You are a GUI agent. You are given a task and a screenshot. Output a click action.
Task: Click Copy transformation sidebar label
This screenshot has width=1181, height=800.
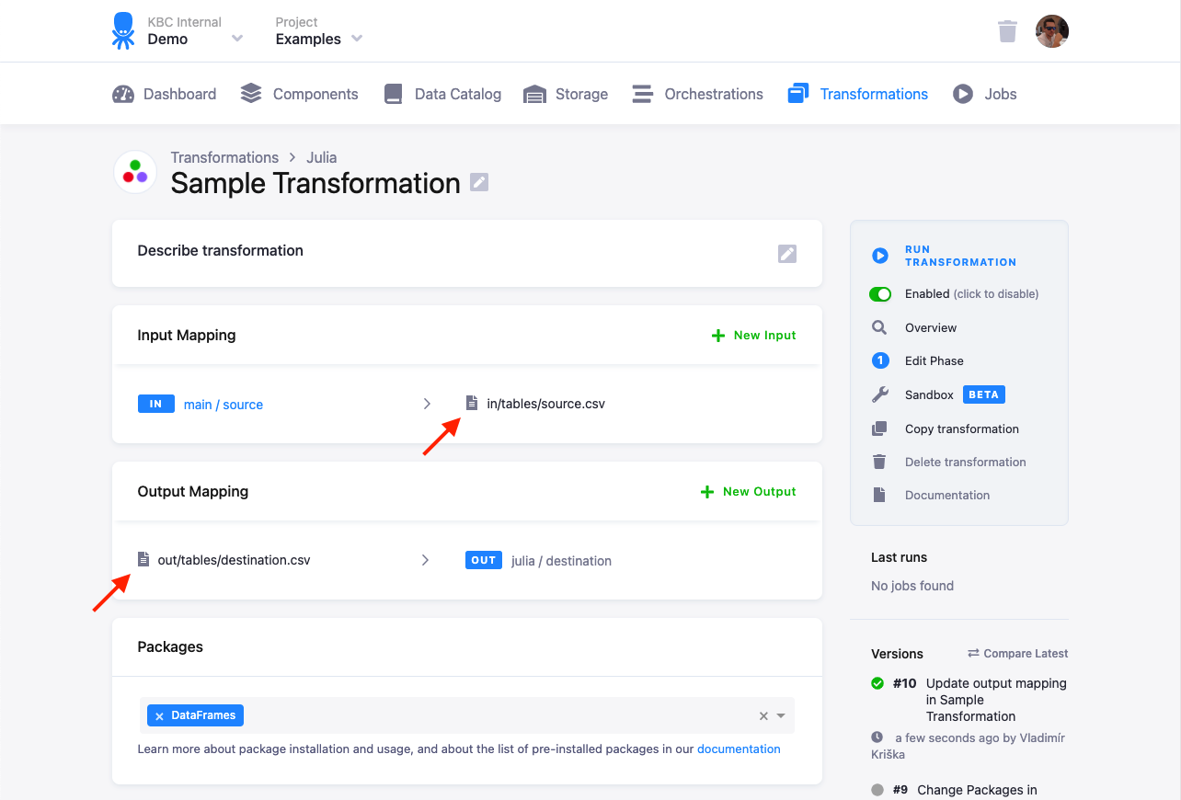[962, 429]
